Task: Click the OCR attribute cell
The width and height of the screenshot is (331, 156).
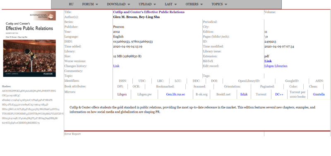Action: [x=136, y=87]
